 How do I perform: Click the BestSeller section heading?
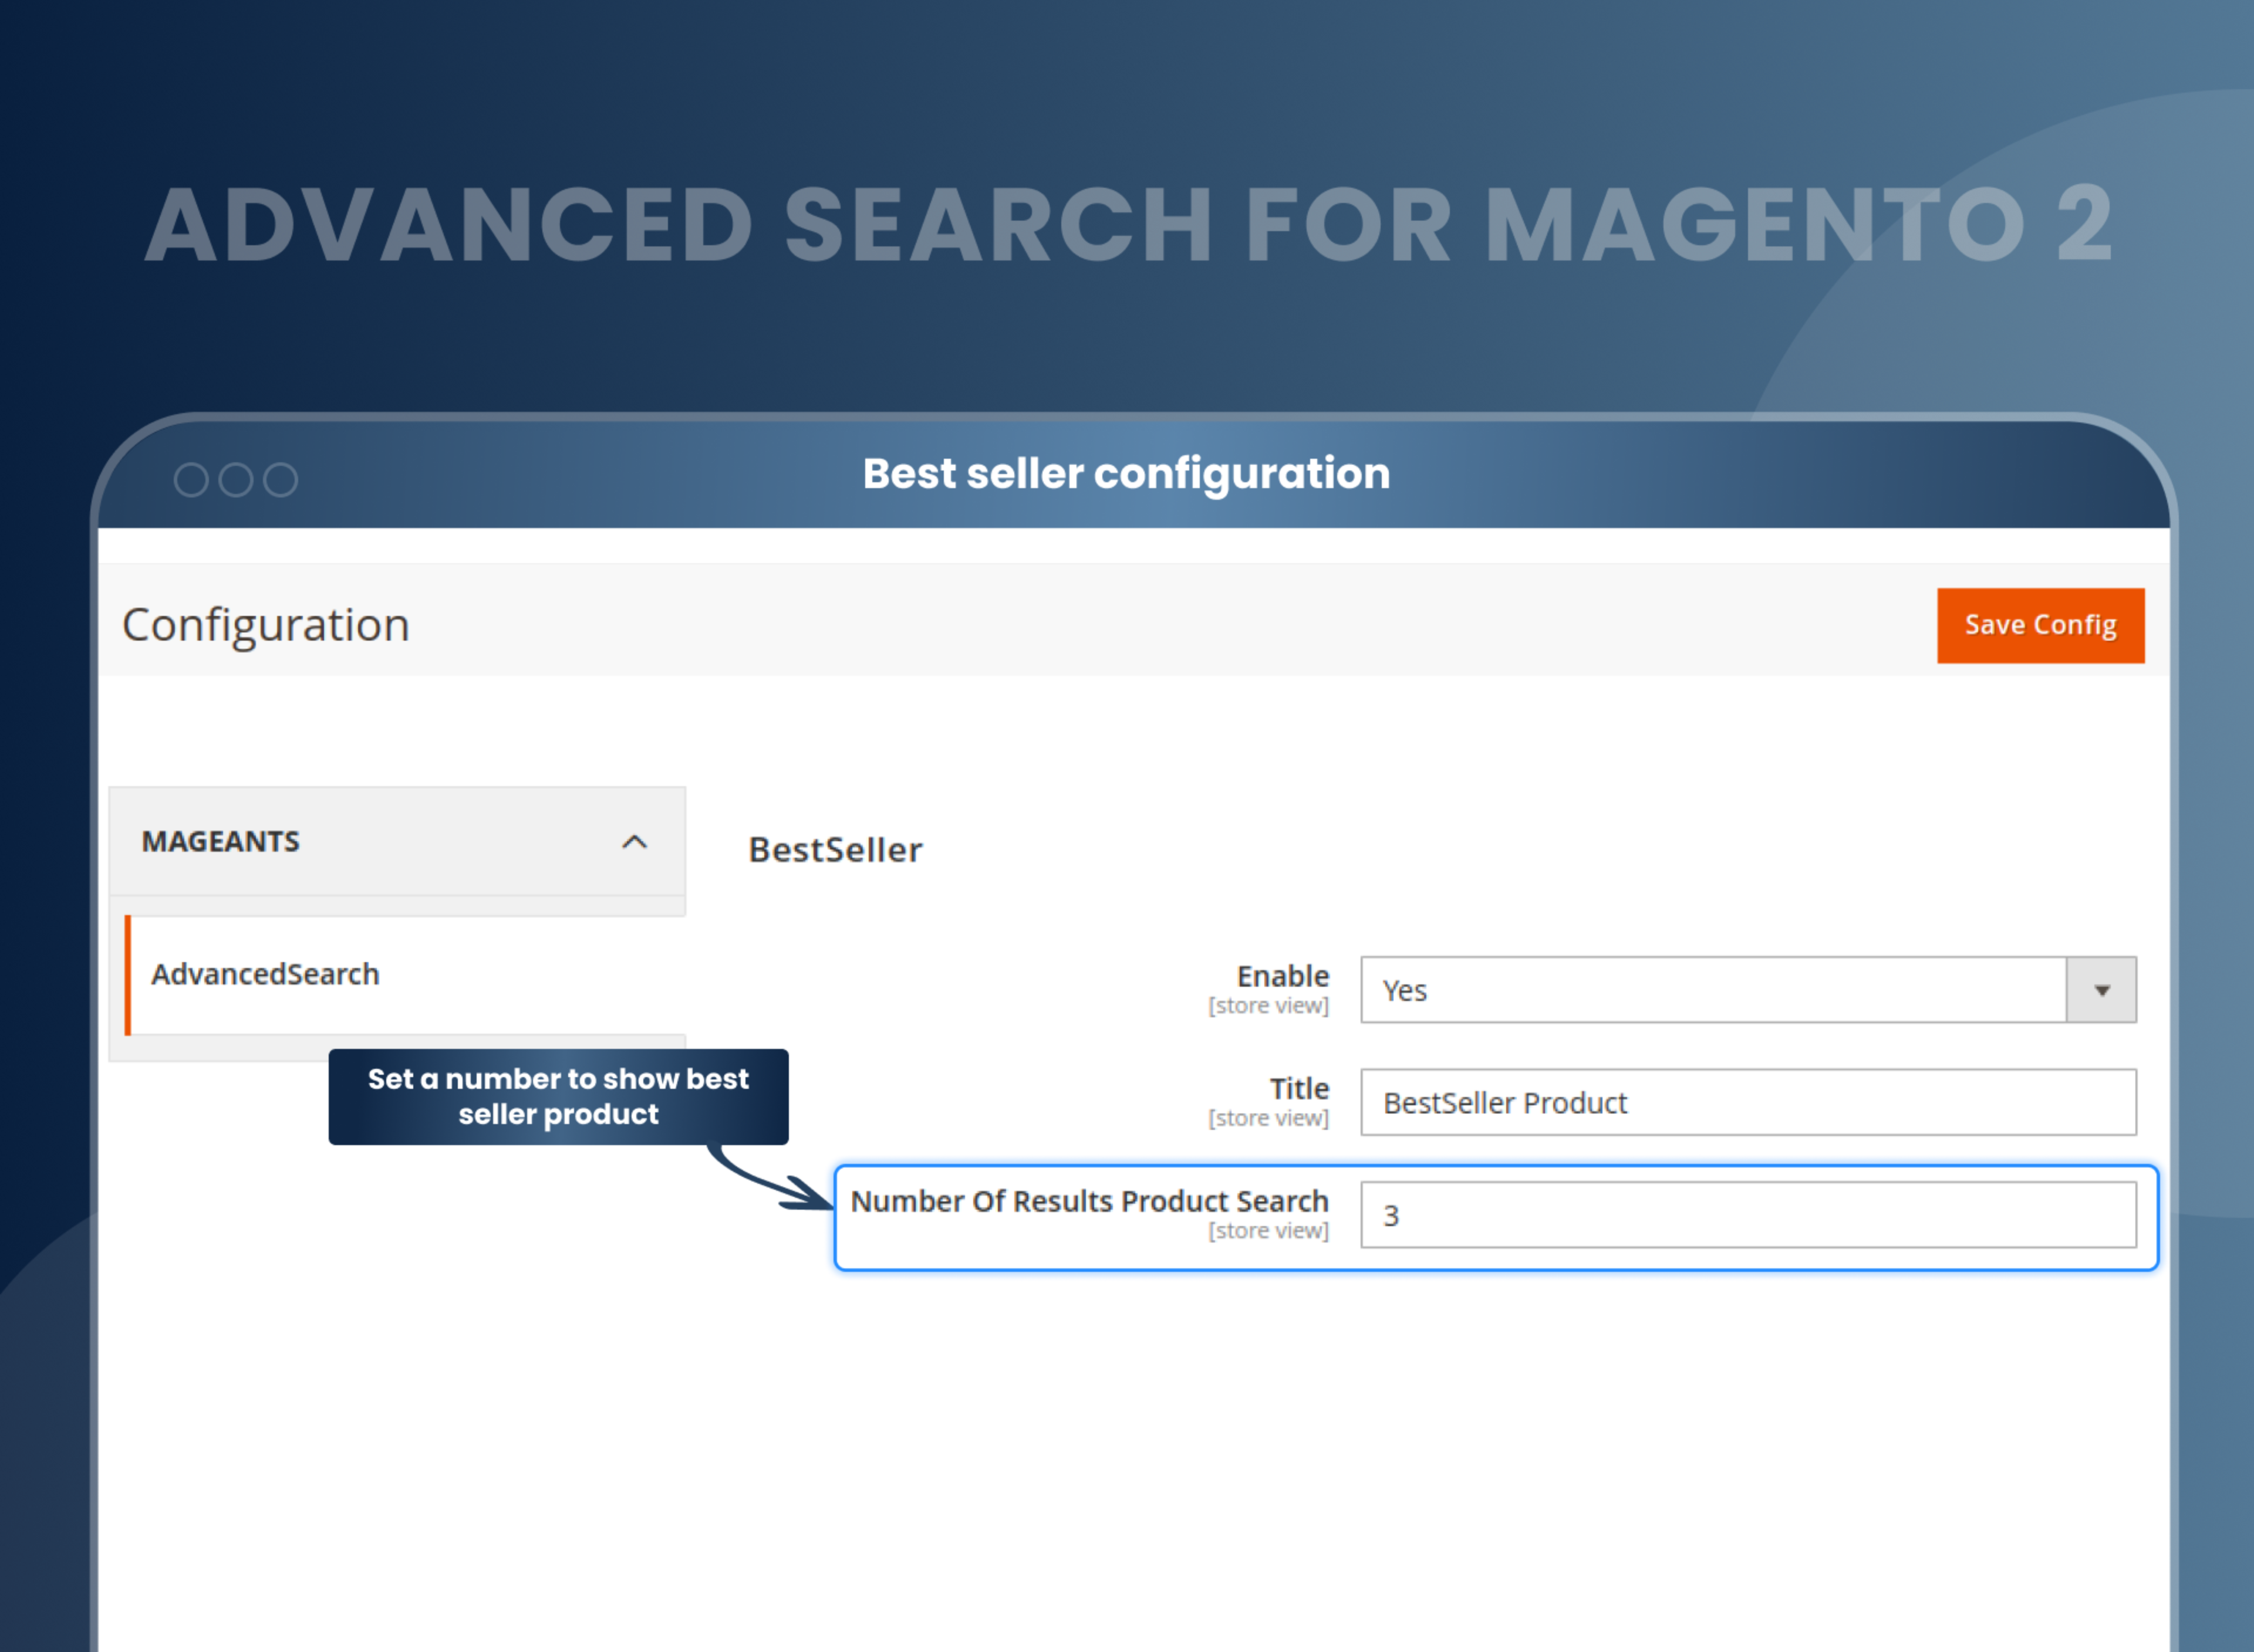coord(836,849)
